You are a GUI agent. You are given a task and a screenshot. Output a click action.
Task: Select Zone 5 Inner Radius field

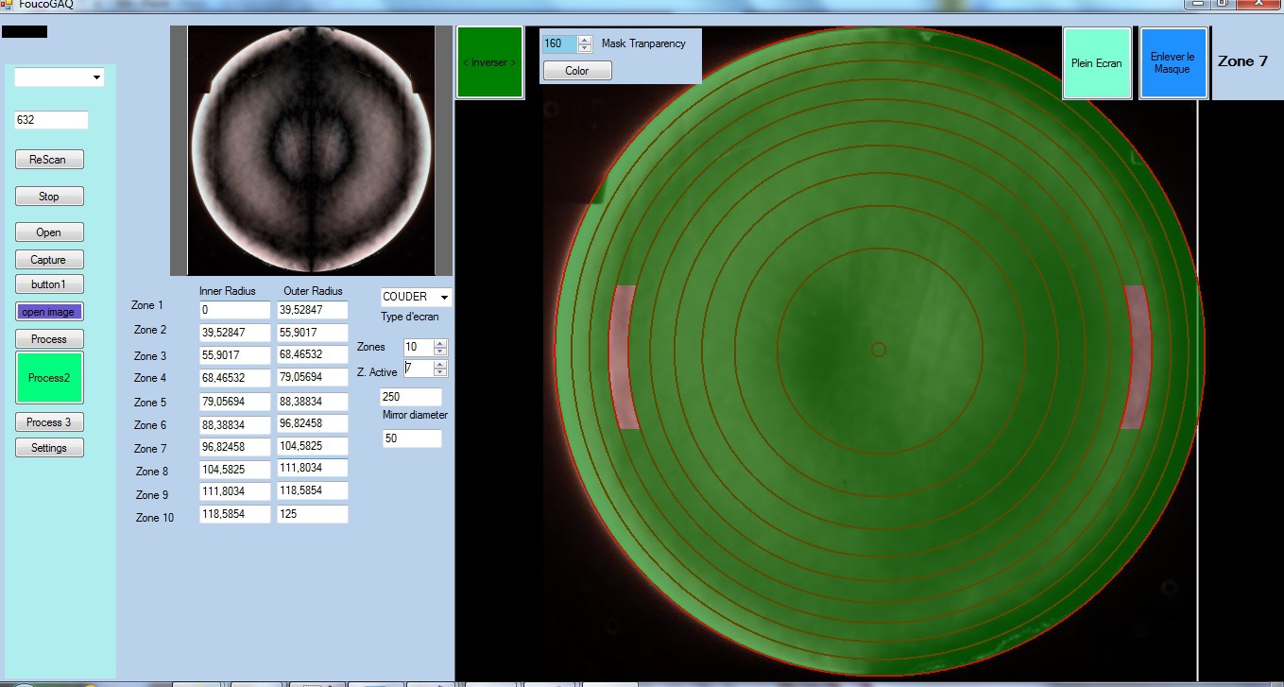click(x=235, y=402)
